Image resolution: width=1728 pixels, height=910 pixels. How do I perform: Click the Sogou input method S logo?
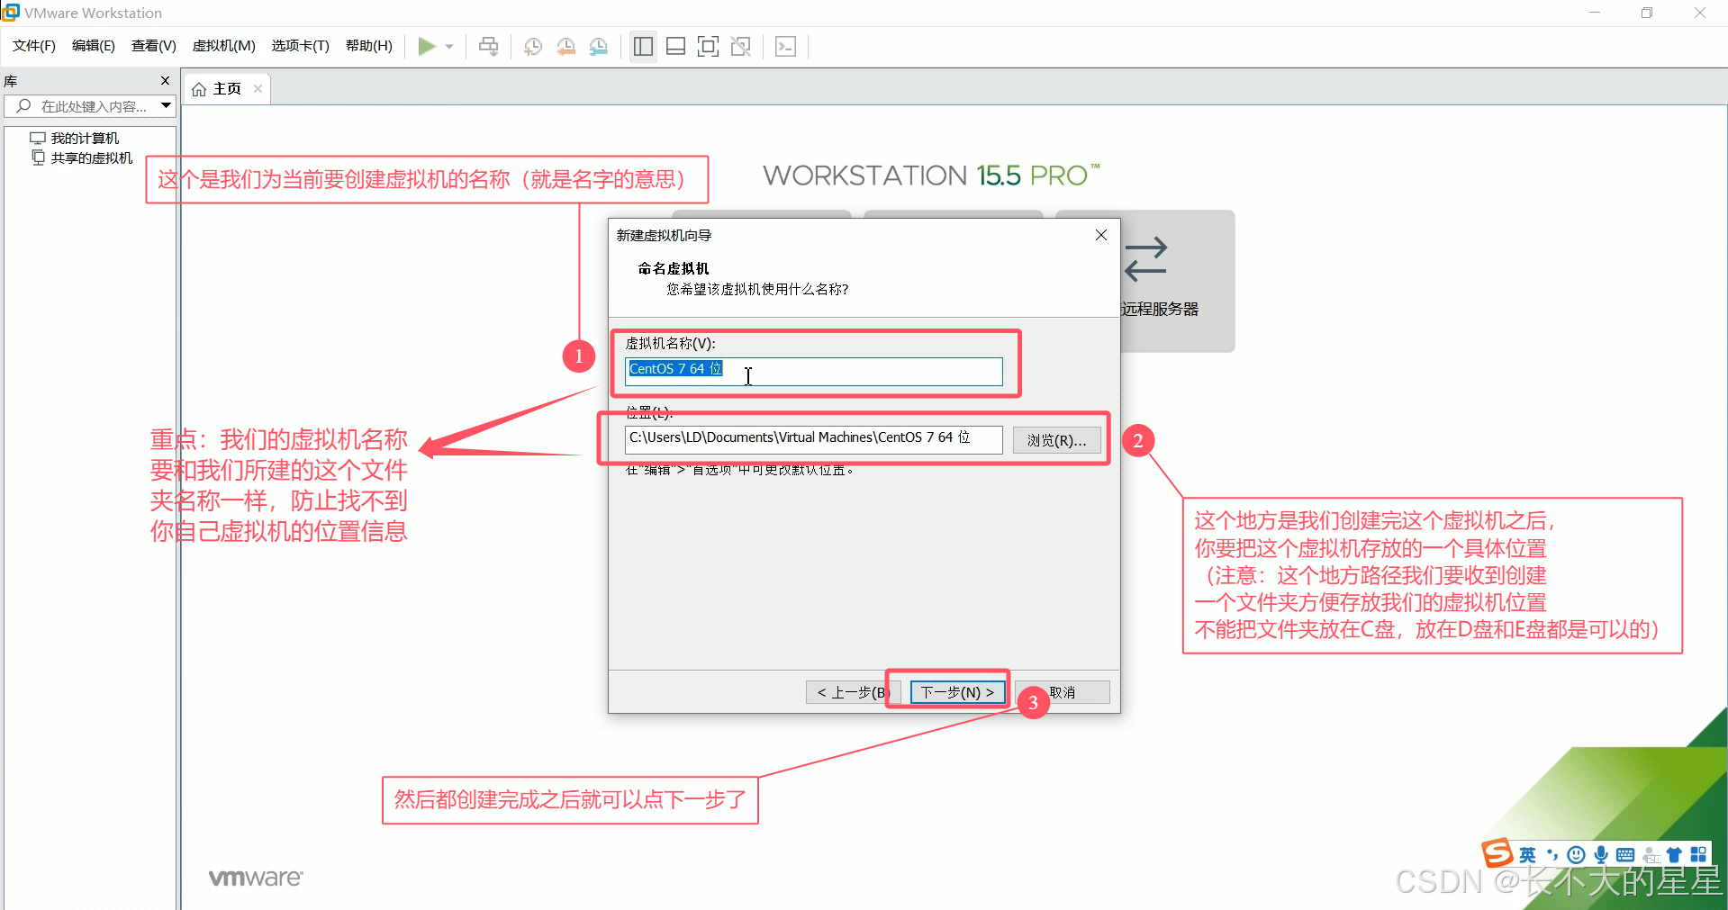(x=1497, y=852)
